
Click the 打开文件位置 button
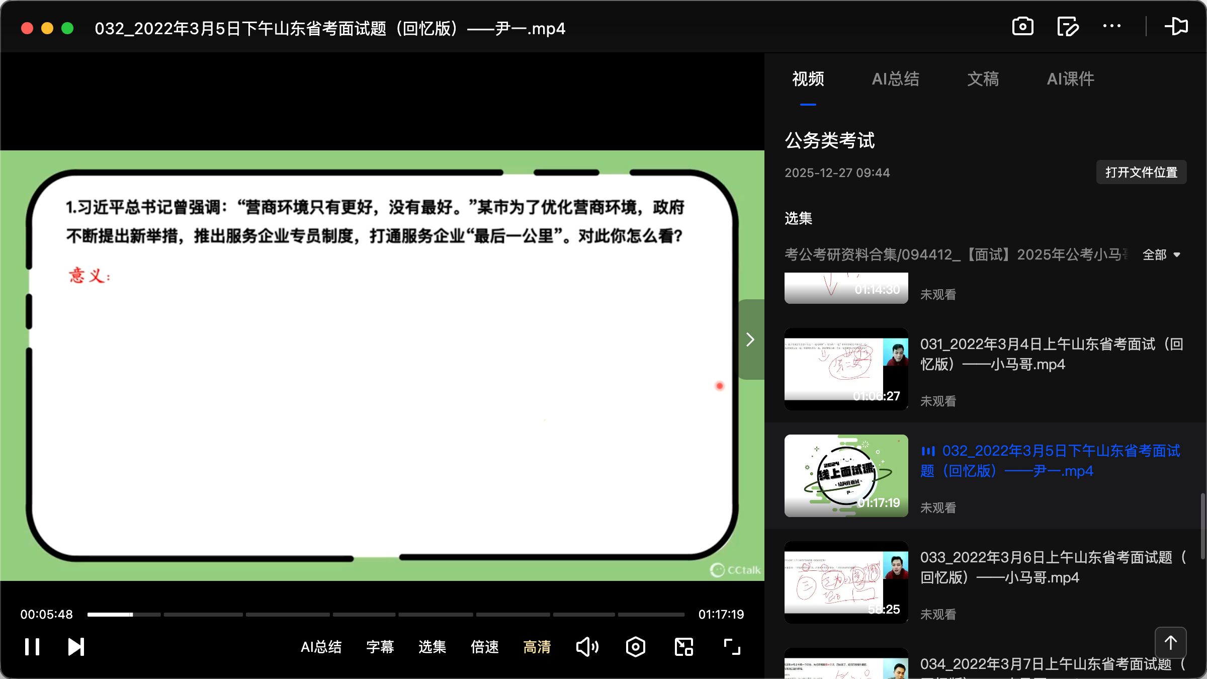tap(1141, 172)
